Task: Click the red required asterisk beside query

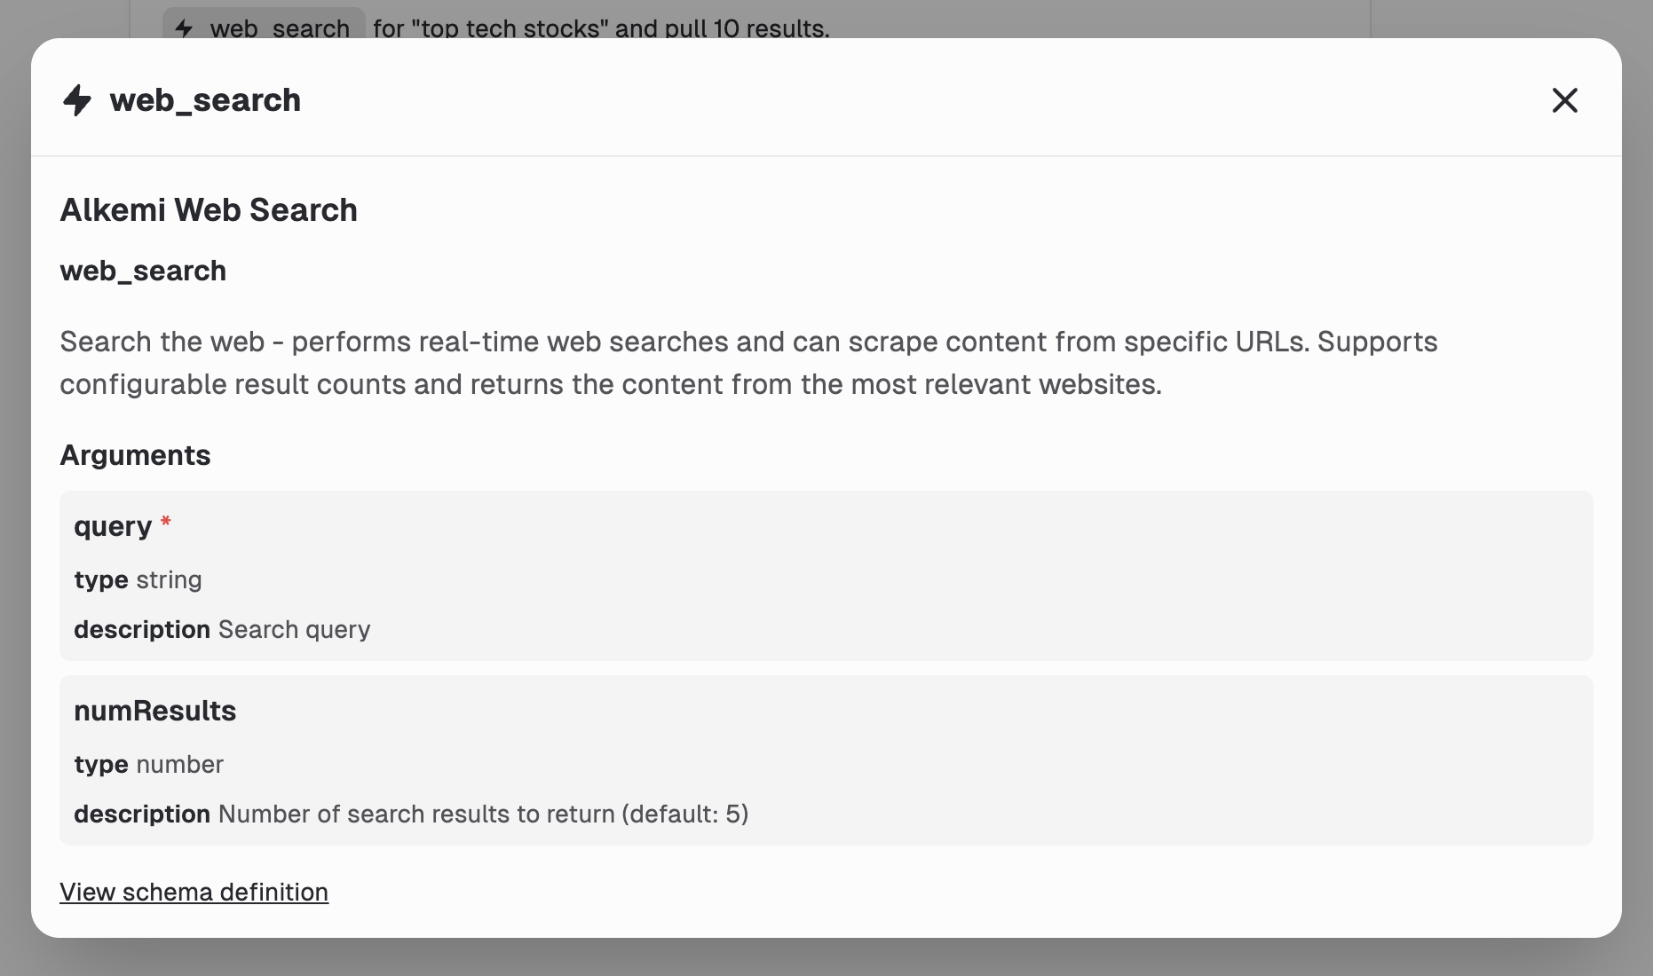Action: [x=166, y=523]
